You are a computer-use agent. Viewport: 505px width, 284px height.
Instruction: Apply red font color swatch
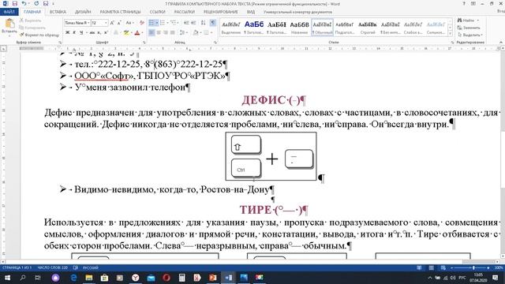(x=137, y=32)
